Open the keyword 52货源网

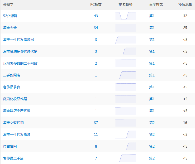[10, 16]
